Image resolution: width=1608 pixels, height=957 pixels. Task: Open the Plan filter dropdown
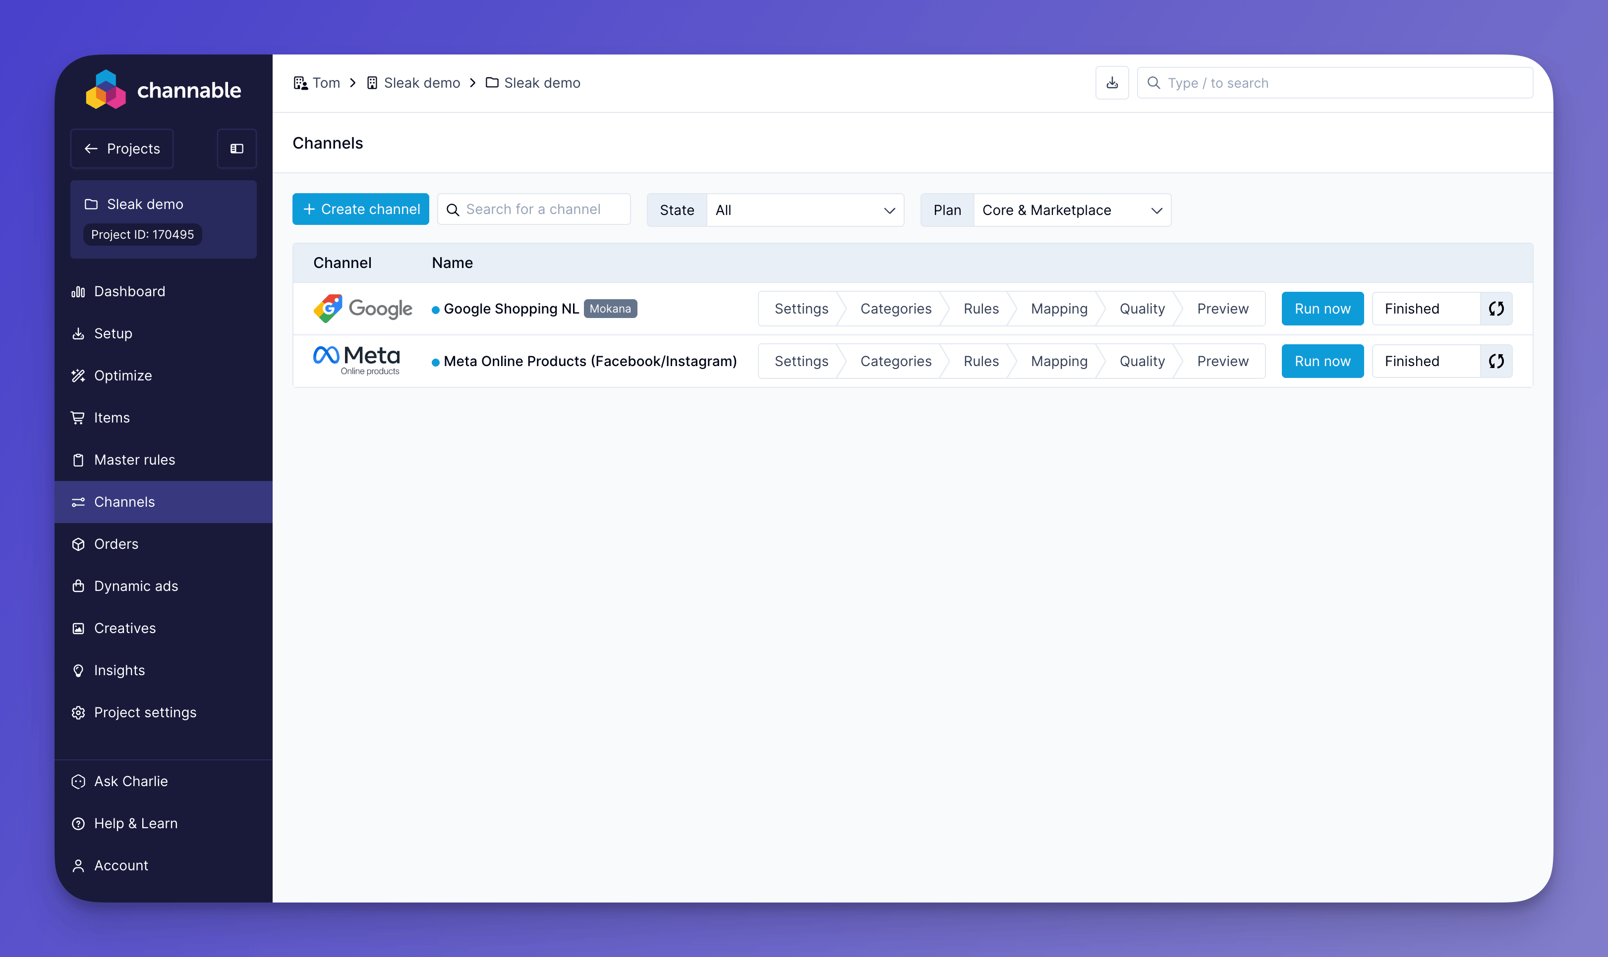coord(1072,210)
